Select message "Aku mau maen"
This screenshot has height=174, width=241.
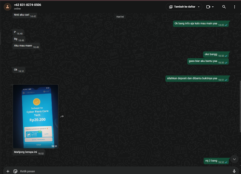pos(26,46)
